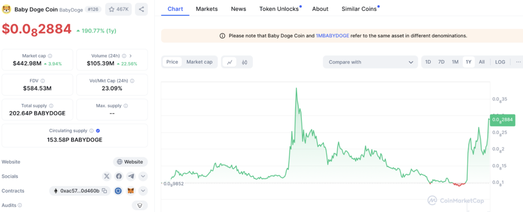Screen dimensions: 523x212
Task: Add coin to watchlist with star button
Action: (x=118, y=9)
